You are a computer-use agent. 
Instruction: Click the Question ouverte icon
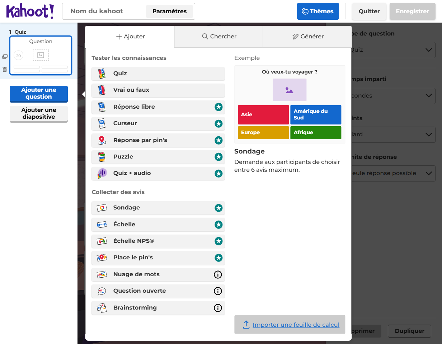pos(102,291)
